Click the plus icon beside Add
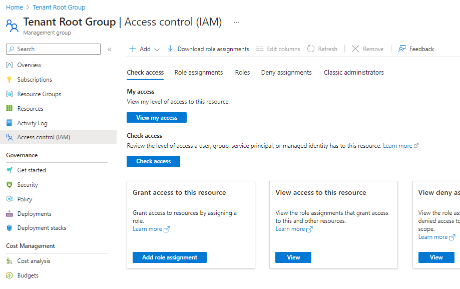The height and width of the screenshot is (289, 460). pos(133,49)
